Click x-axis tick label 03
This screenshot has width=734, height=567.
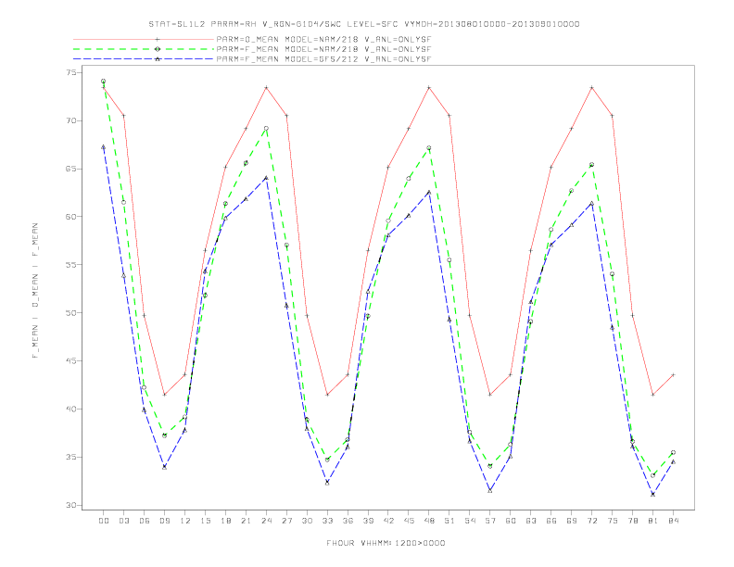tap(123, 521)
